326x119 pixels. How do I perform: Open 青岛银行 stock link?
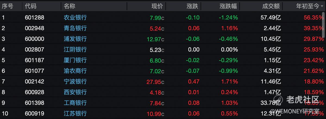[x=75, y=28]
